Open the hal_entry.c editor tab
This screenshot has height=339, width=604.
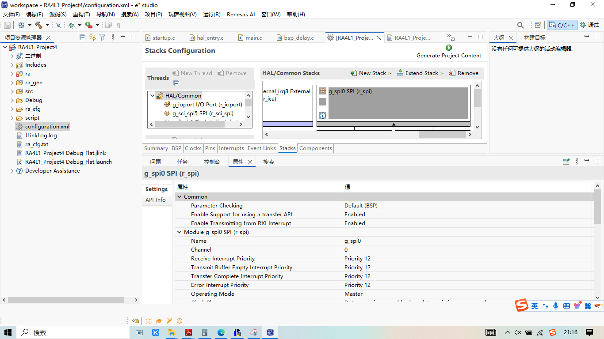[x=206, y=38]
